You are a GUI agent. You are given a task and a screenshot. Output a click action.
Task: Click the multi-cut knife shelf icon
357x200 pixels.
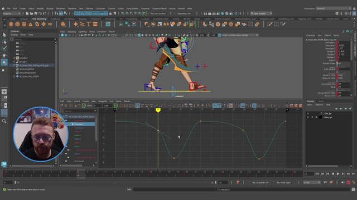tap(270, 24)
